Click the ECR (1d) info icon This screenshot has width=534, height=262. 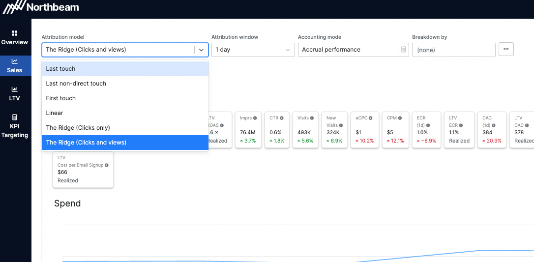[x=428, y=125]
